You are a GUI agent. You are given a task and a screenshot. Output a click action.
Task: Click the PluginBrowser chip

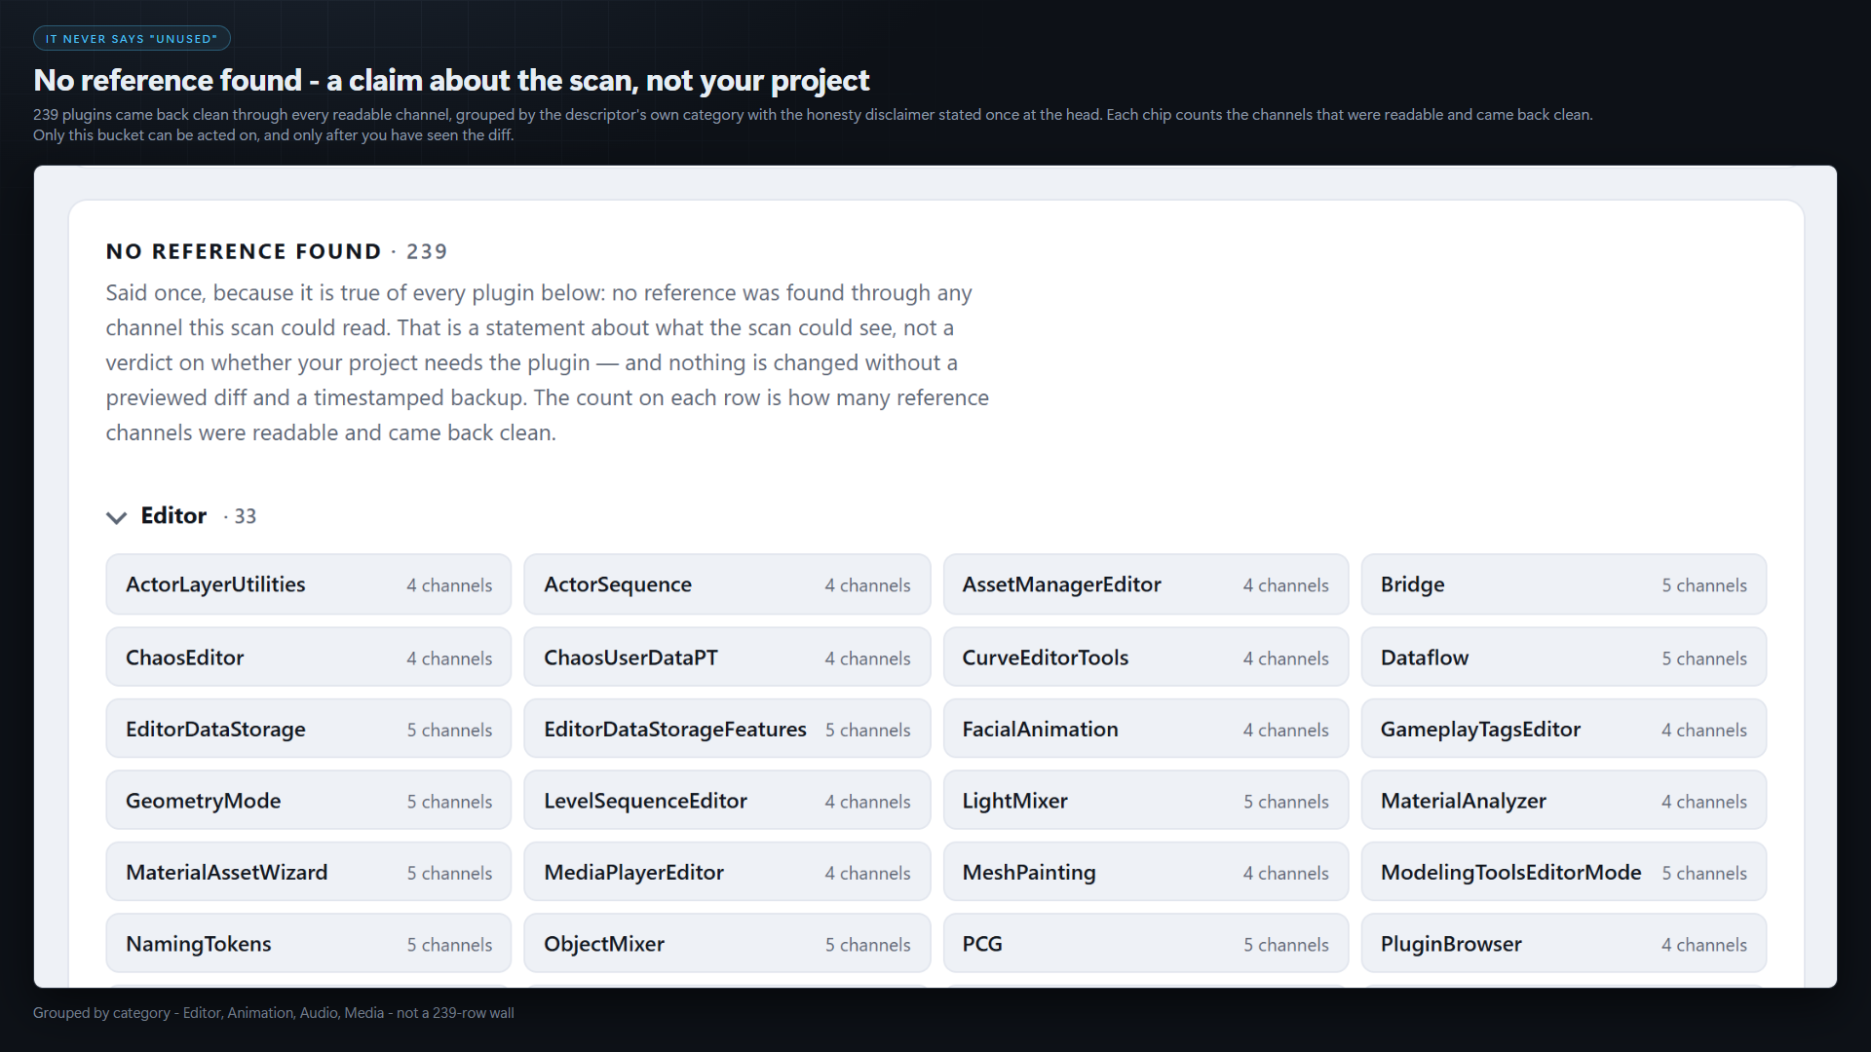[1564, 944]
